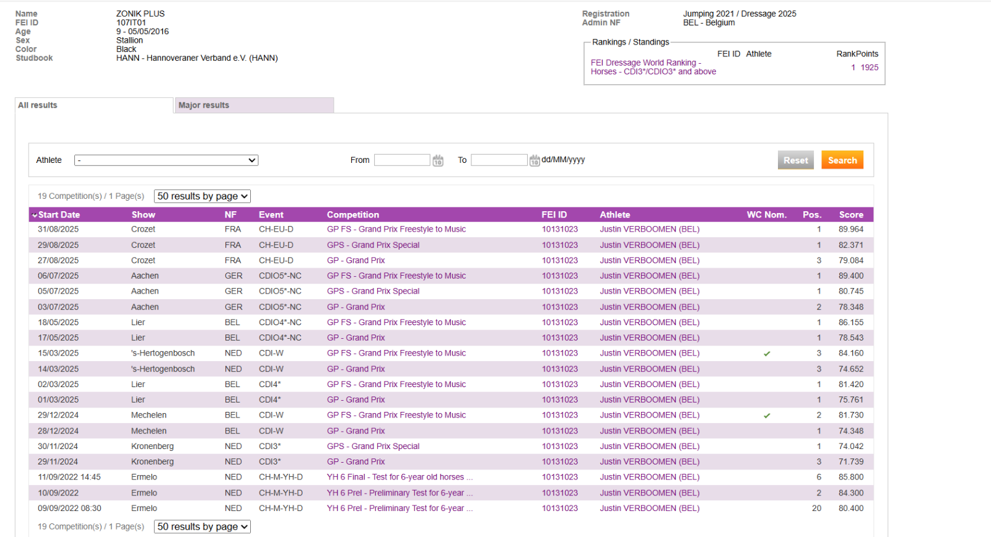Click the date 11/09/2022 14:45 cell
Screen dimensions: 991x537
click(69, 478)
